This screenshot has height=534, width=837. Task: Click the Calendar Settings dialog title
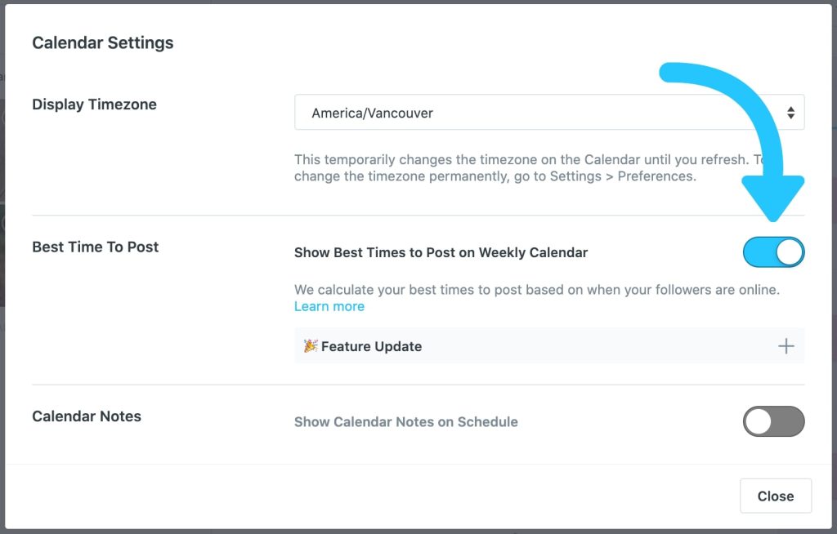(x=102, y=42)
